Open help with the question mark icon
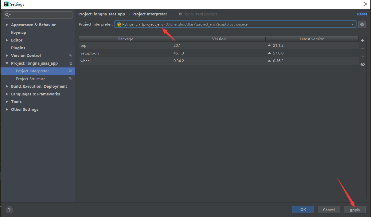Screen dimensions: 371x217 coord(9,210)
